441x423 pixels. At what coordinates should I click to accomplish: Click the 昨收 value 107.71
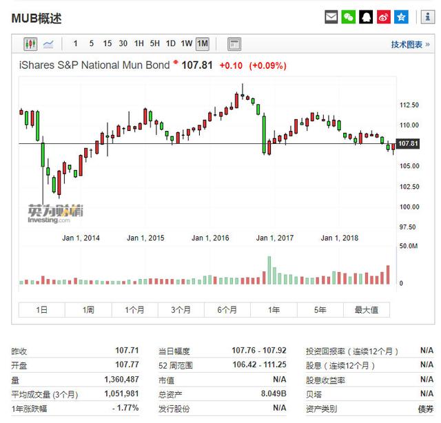point(127,351)
